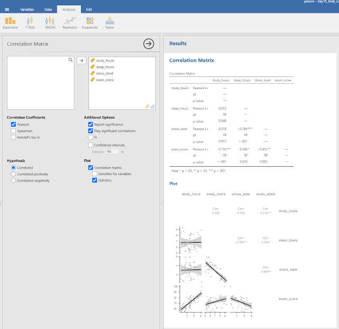Click the 0.940 p-value cell
339x329 pixels.
pos(222,121)
